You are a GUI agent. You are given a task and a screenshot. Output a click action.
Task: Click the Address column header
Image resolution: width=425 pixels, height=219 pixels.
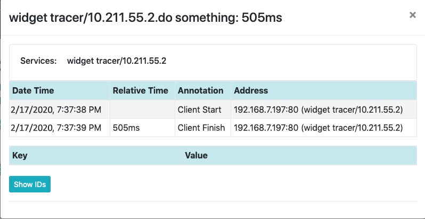point(251,90)
